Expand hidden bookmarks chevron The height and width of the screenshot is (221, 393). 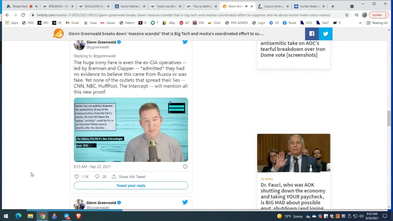(x=360, y=23)
